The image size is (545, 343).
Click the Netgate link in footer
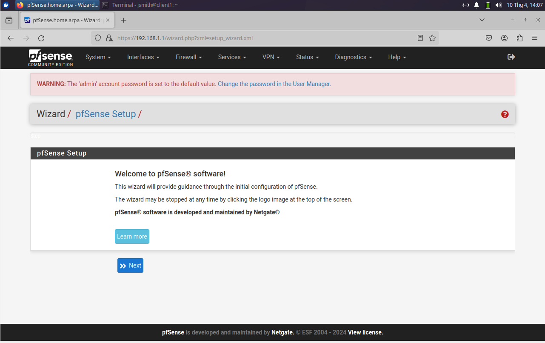tap(282, 332)
